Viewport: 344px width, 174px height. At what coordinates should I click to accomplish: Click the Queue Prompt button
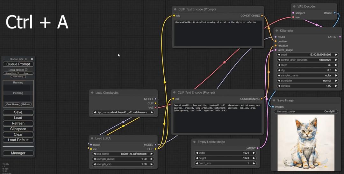[x=18, y=64]
